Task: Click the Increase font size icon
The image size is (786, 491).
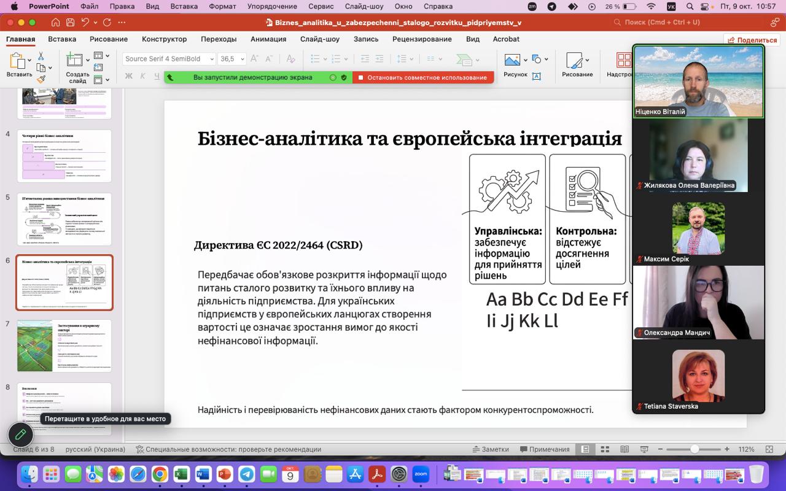Action: (255, 59)
